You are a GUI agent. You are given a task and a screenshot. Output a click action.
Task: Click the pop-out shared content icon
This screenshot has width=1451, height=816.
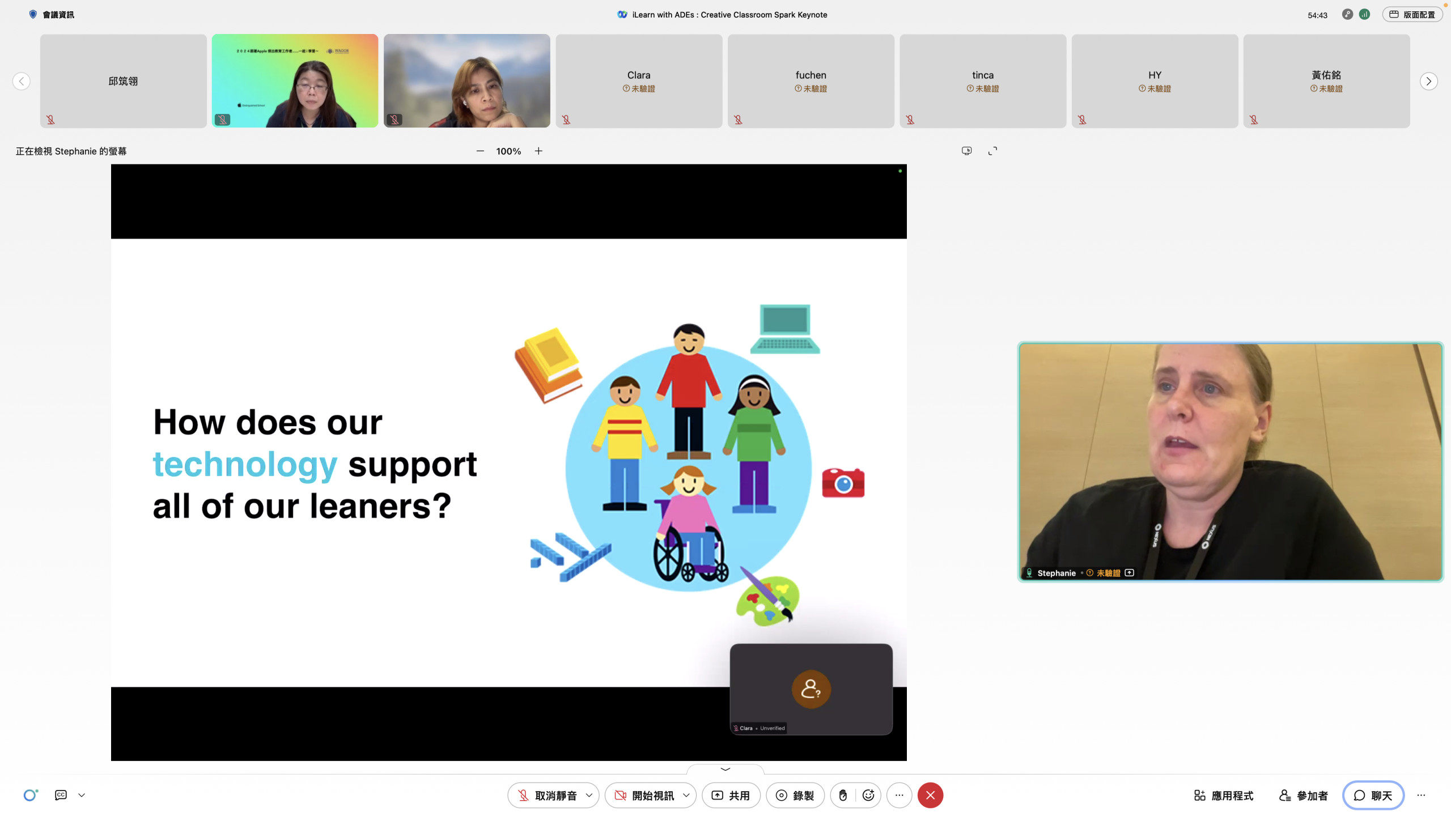[x=967, y=151]
